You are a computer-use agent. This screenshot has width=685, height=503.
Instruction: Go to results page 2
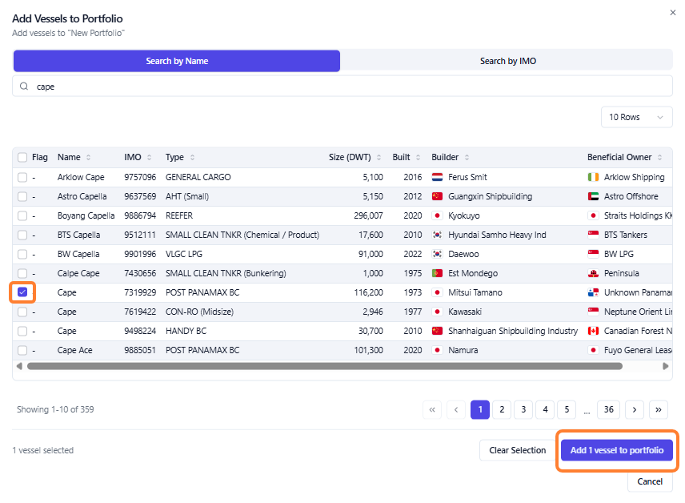502,410
